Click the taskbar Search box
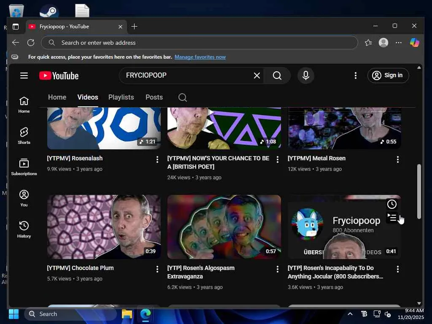 point(70,314)
